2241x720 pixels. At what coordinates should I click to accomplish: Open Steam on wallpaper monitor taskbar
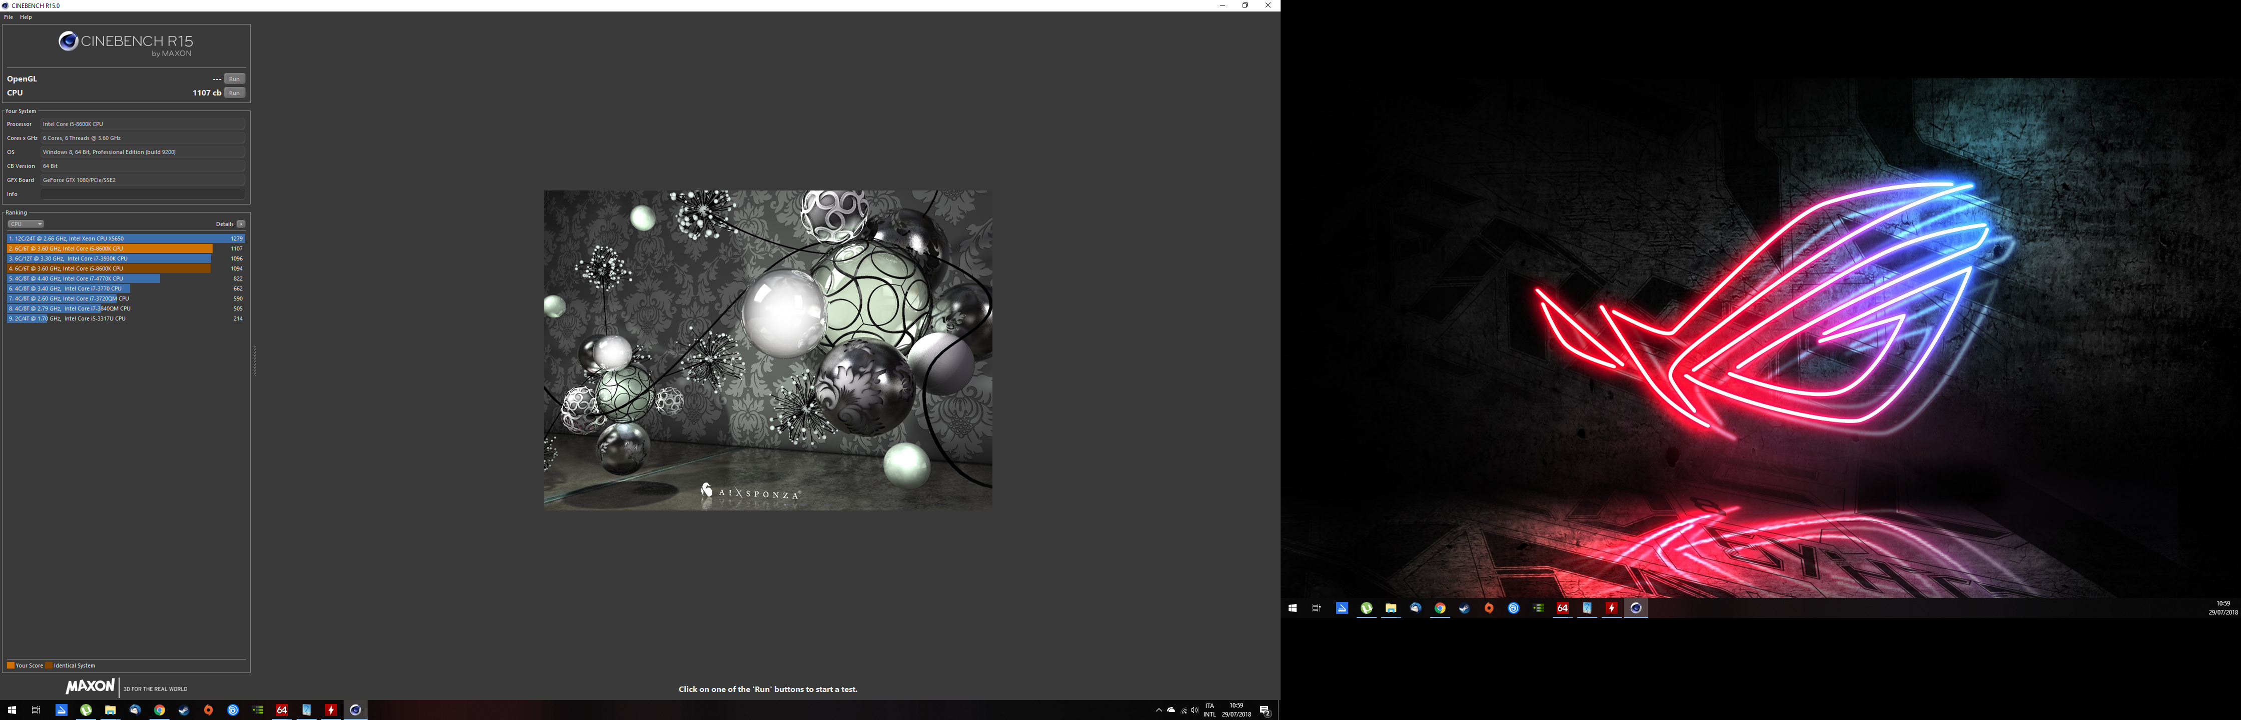(1464, 608)
